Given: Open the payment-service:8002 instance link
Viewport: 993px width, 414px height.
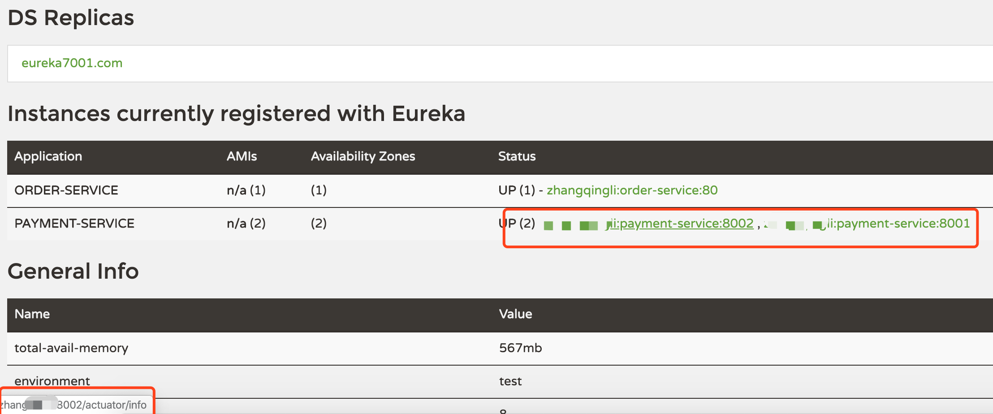Looking at the screenshot, I should click(x=681, y=224).
